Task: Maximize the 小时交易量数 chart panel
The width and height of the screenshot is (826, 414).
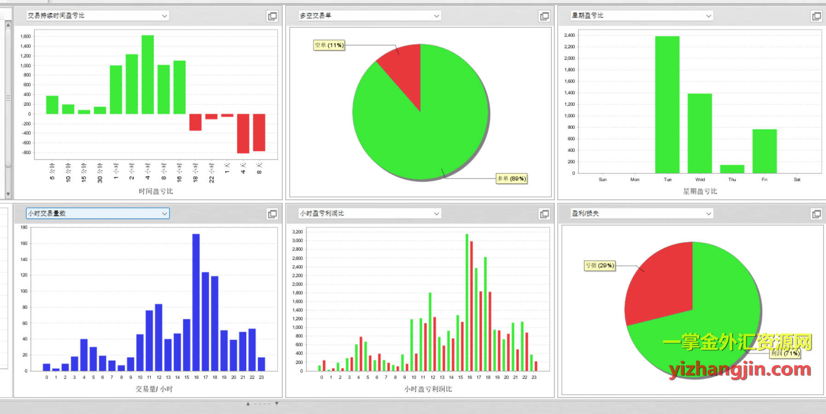Action: [272, 214]
